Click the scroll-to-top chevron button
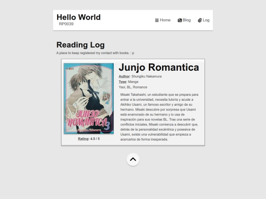 [133, 159]
